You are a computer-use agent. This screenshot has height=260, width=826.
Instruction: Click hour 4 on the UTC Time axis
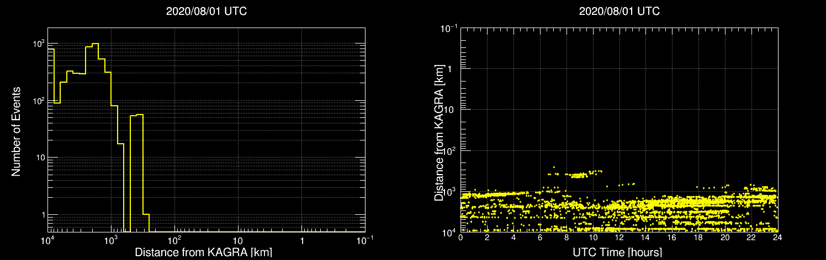click(x=513, y=238)
